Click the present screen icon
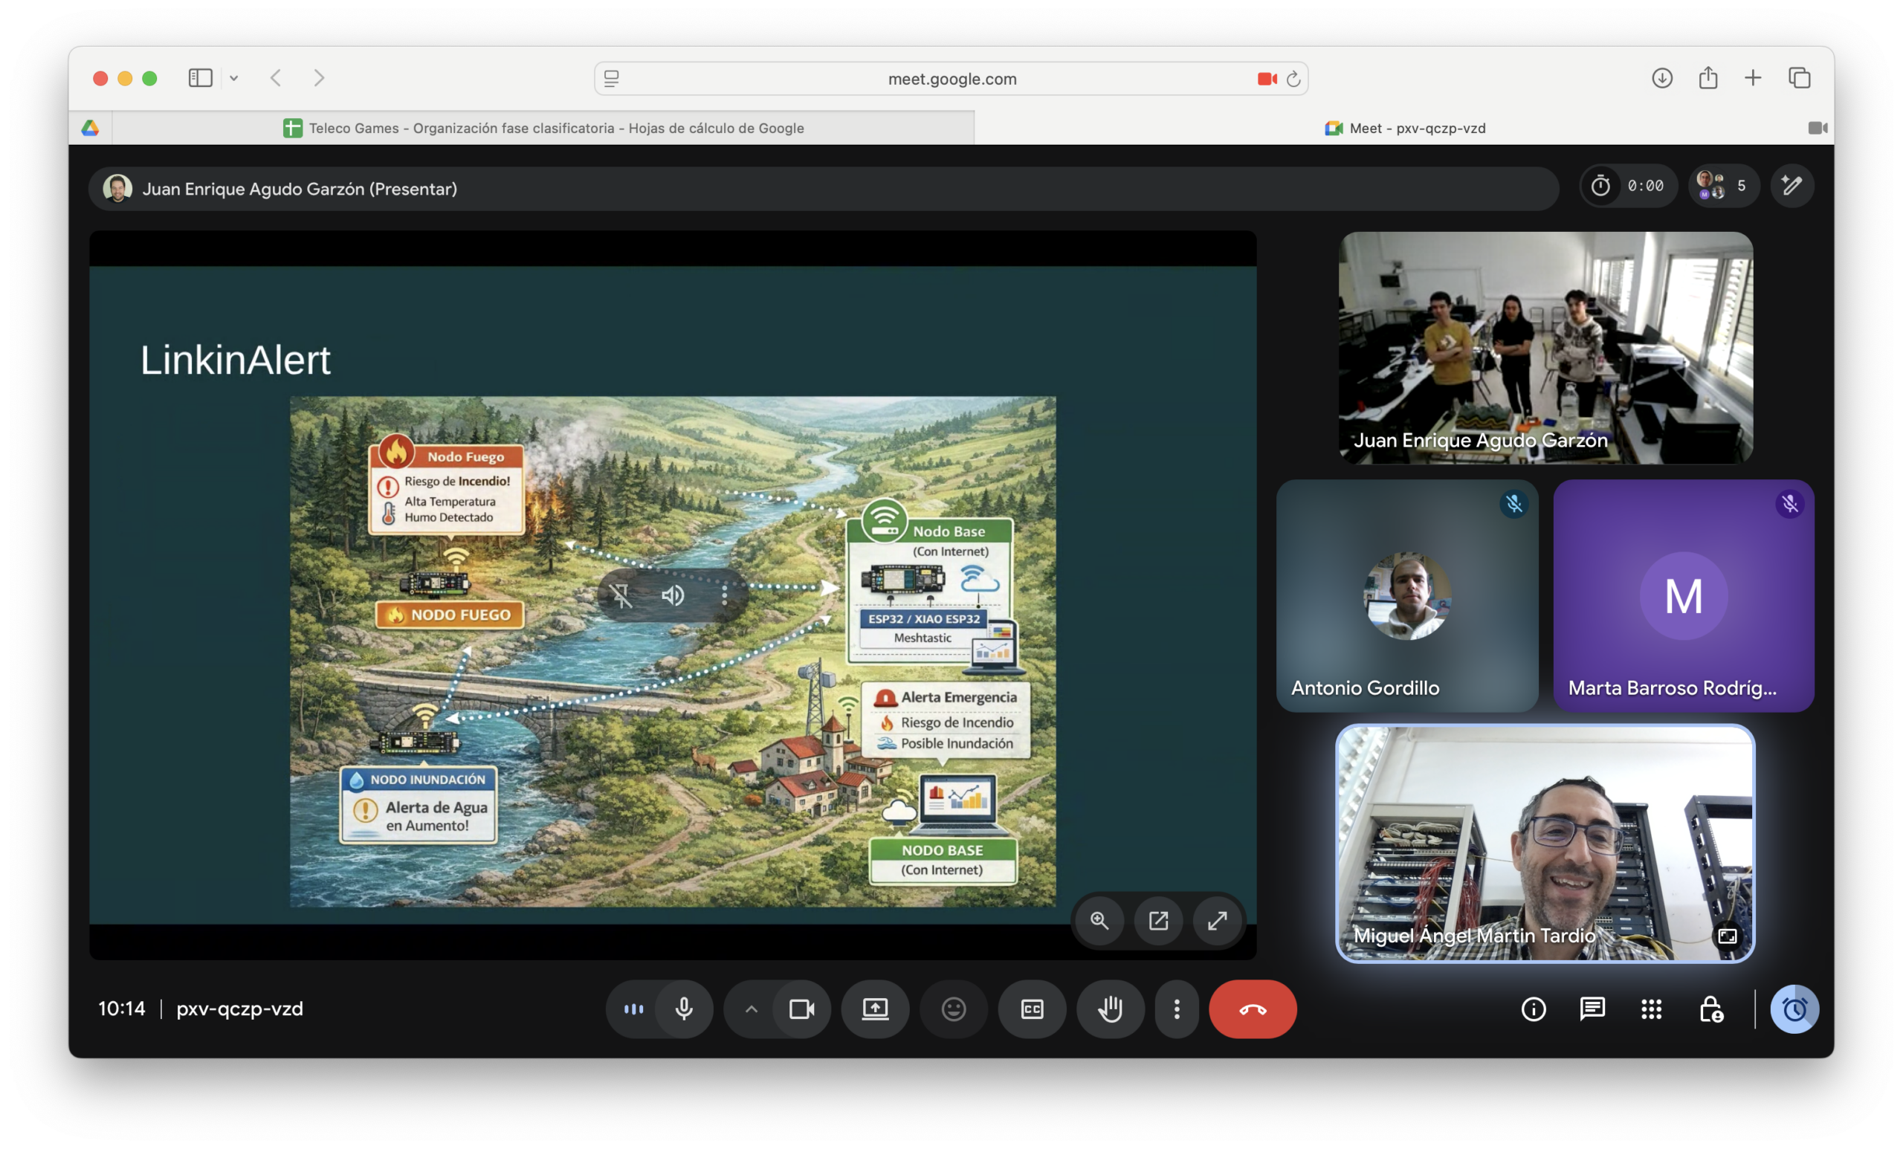 click(x=875, y=1009)
